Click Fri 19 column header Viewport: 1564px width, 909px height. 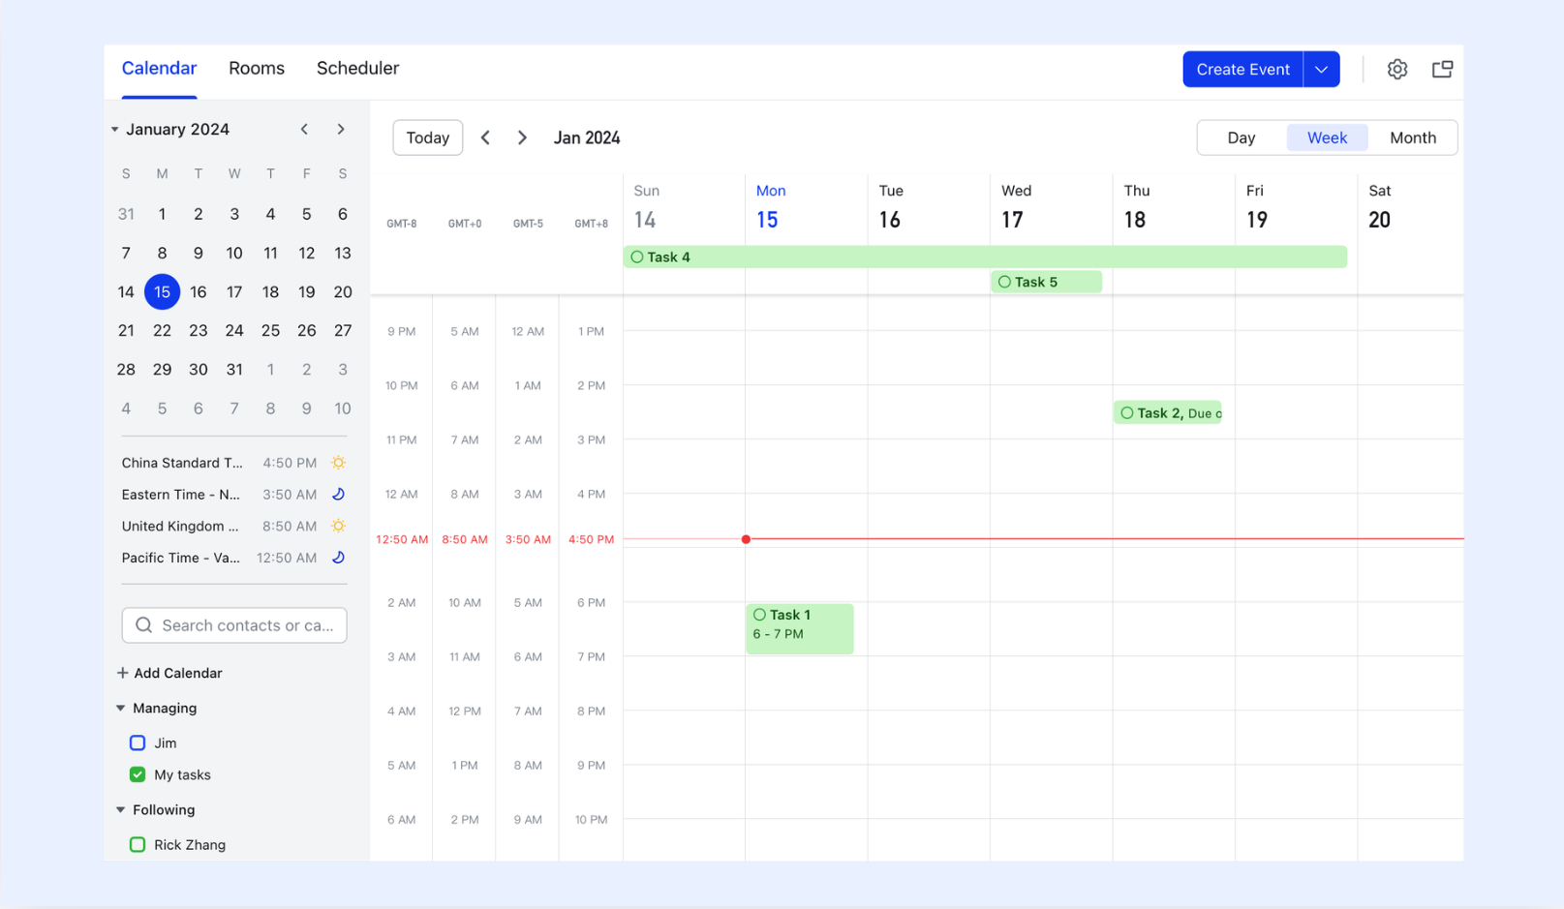point(1257,207)
